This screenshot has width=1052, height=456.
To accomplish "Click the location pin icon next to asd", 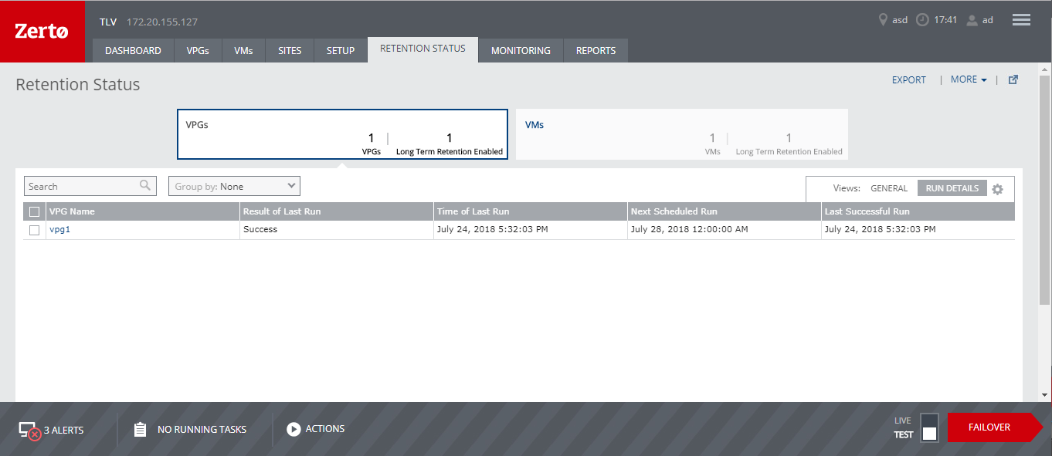I will (883, 20).
